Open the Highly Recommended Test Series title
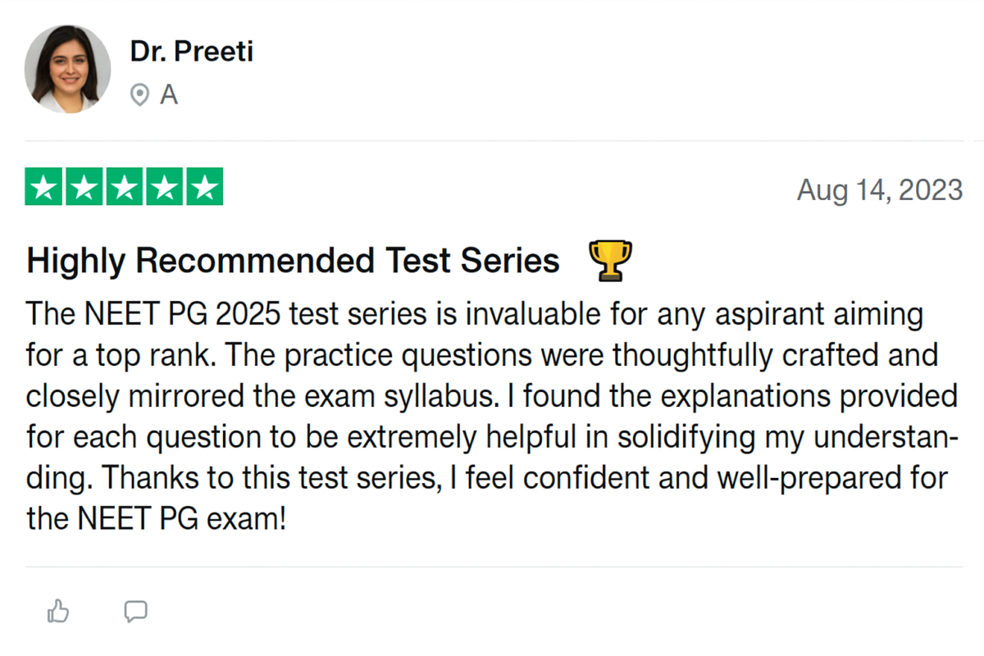 coord(294,261)
